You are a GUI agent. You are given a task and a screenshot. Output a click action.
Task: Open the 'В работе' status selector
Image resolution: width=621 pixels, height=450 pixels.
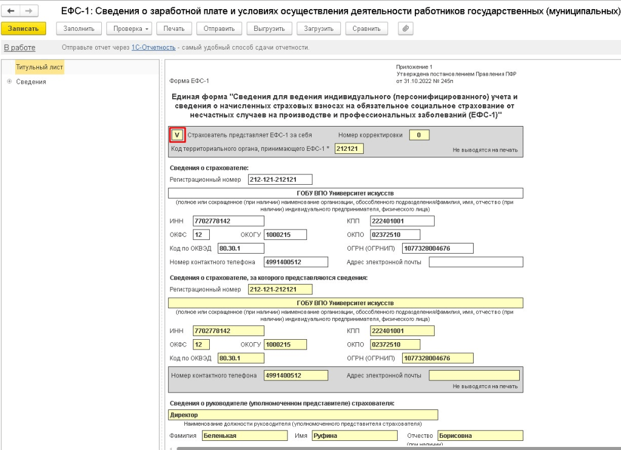[x=19, y=47]
